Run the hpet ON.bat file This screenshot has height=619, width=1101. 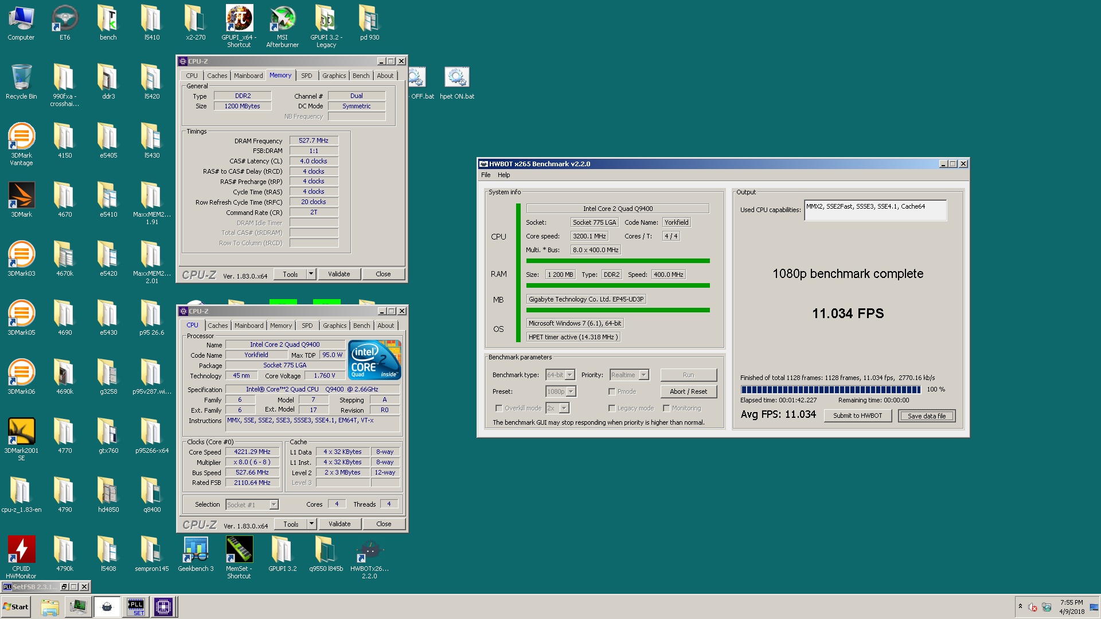click(457, 81)
